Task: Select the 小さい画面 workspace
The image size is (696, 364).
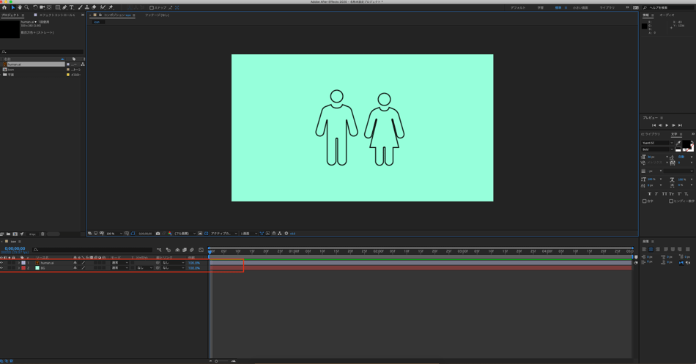Action: point(580,7)
